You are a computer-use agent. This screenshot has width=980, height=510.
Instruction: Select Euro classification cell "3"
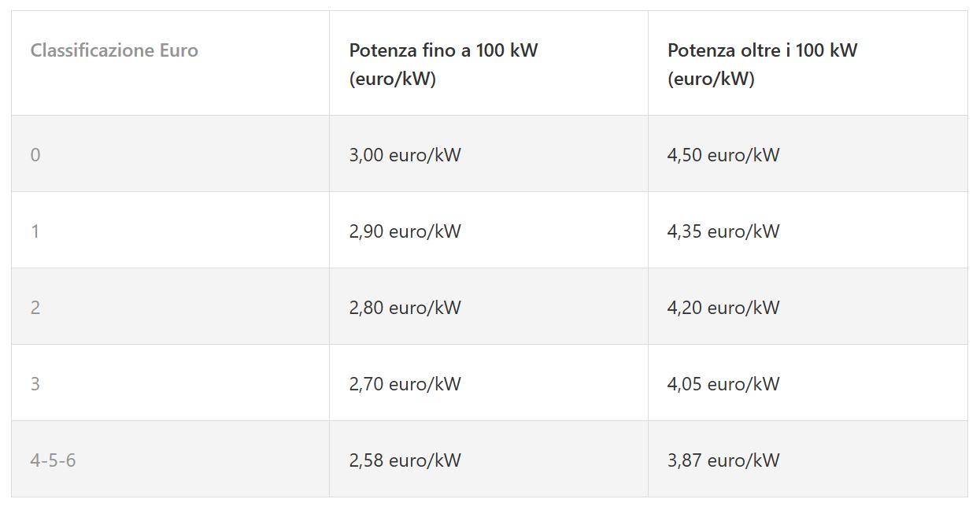(35, 384)
